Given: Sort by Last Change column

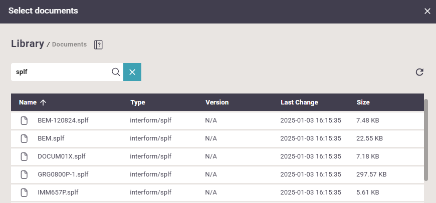Looking at the screenshot, I should click(299, 102).
